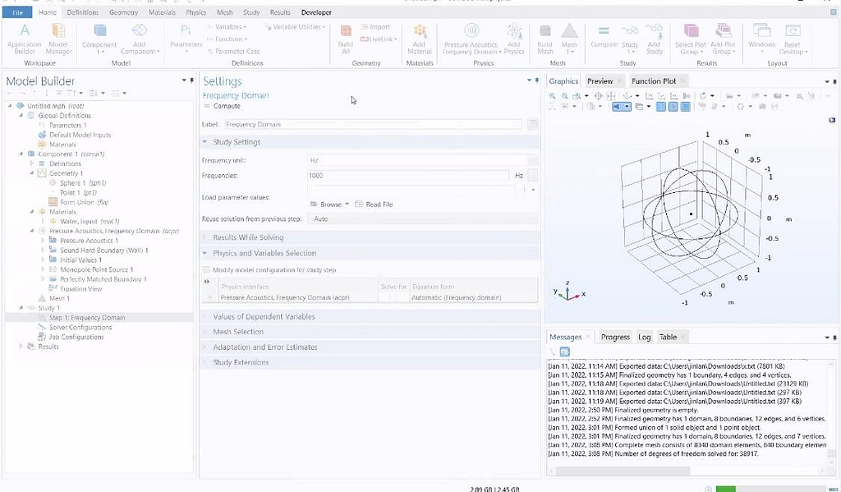
Task: Select Perfectly Matched Boundary 1 node
Action: pos(103,279)
